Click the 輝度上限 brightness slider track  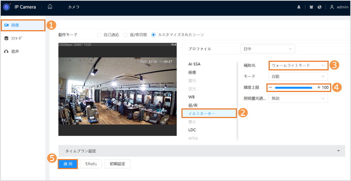[293, 88]
